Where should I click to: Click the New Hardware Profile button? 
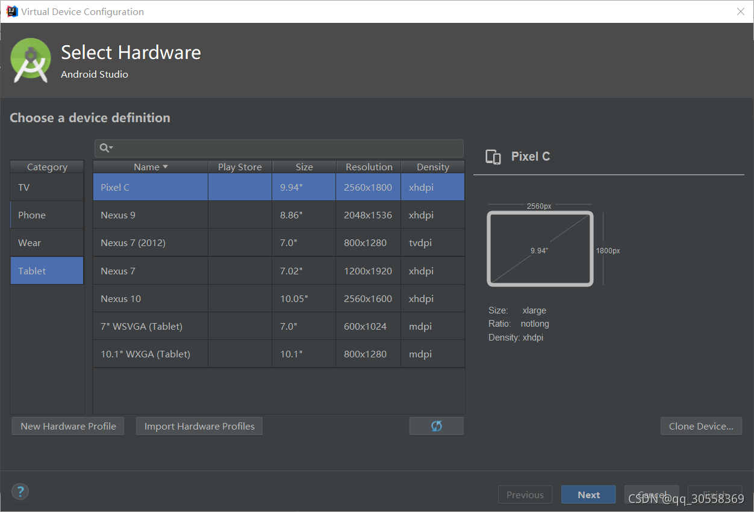[x=68, y=426]
